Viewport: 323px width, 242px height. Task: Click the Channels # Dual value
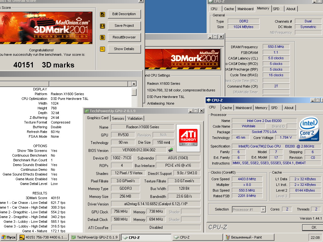click(x=308, y=21)
